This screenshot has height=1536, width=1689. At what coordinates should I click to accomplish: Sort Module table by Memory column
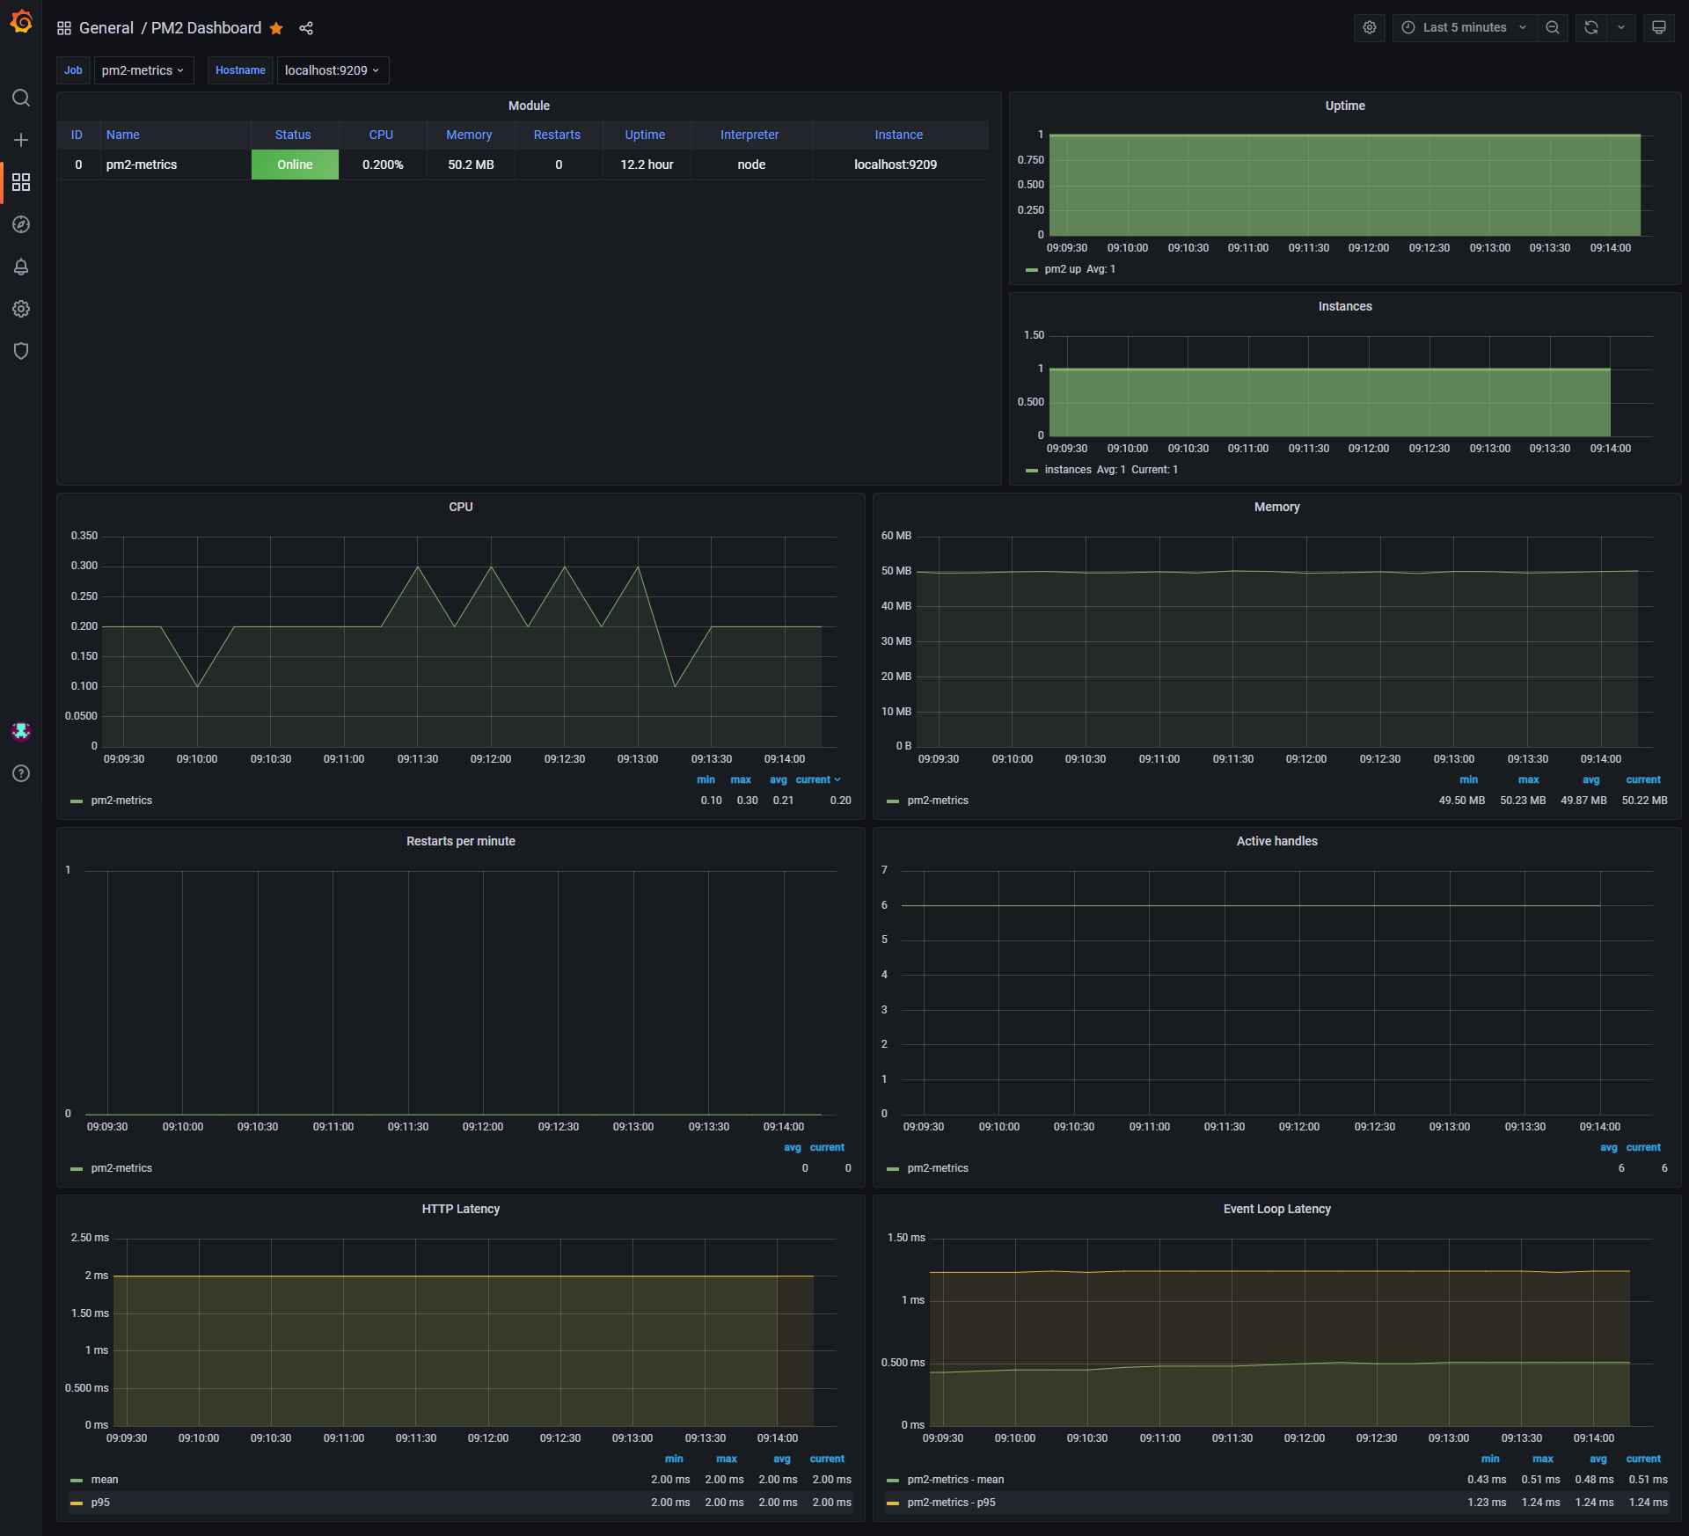coord(469,135)
